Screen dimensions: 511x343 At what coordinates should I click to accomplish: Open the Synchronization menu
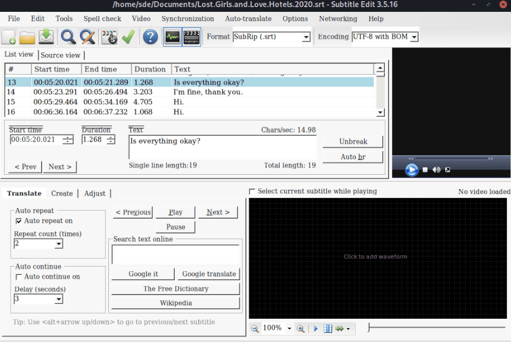188,18
